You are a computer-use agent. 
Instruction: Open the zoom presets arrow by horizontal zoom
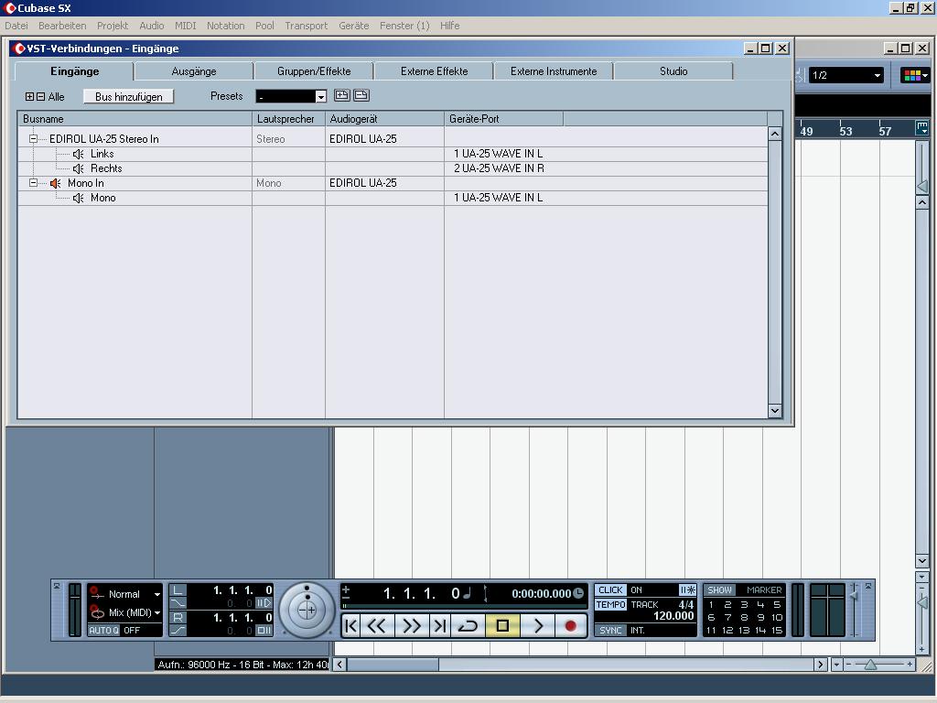click(x=836, y=665)
